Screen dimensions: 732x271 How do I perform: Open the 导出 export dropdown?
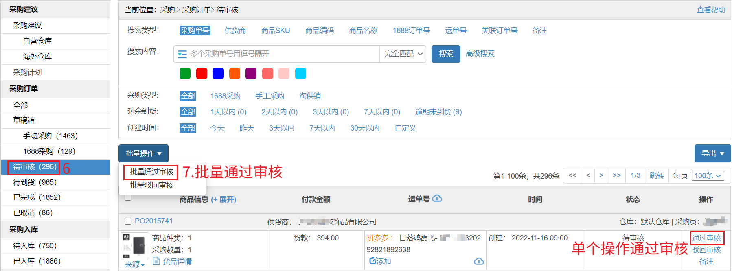[712, 153]
